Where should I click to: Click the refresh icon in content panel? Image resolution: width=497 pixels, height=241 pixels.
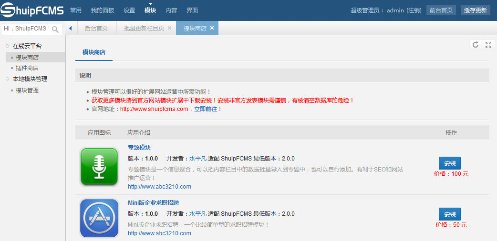pyautogui.click(x=475, y=45)
